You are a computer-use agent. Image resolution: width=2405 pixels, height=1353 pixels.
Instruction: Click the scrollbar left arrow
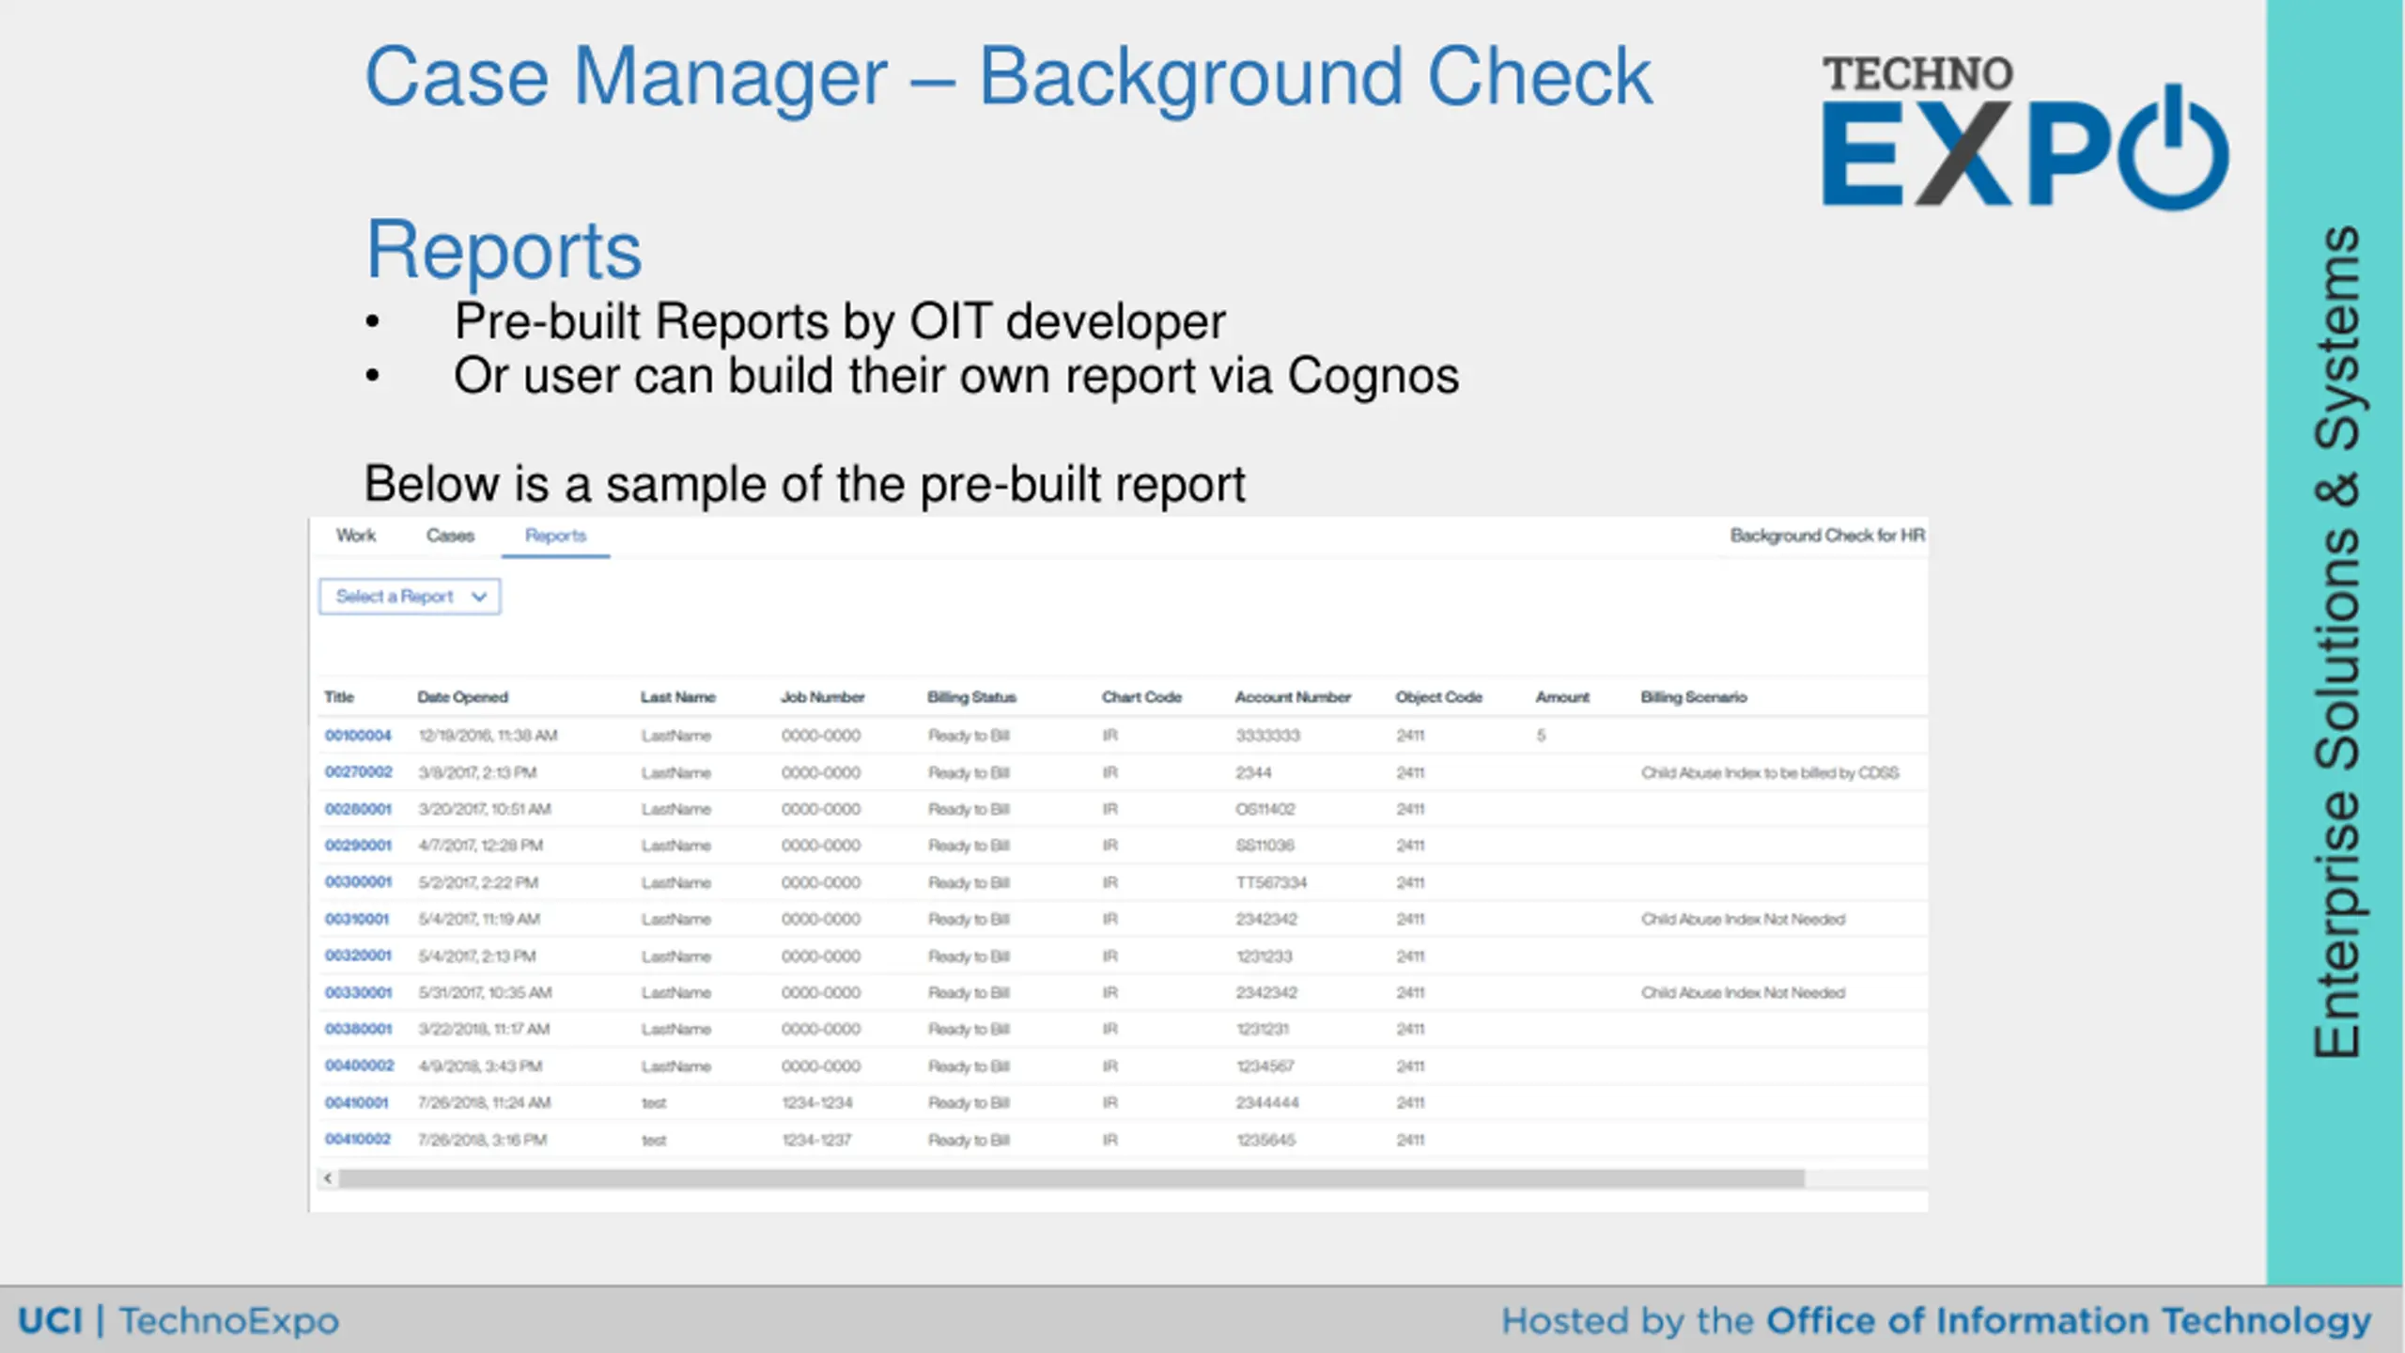coord(328,1178)
